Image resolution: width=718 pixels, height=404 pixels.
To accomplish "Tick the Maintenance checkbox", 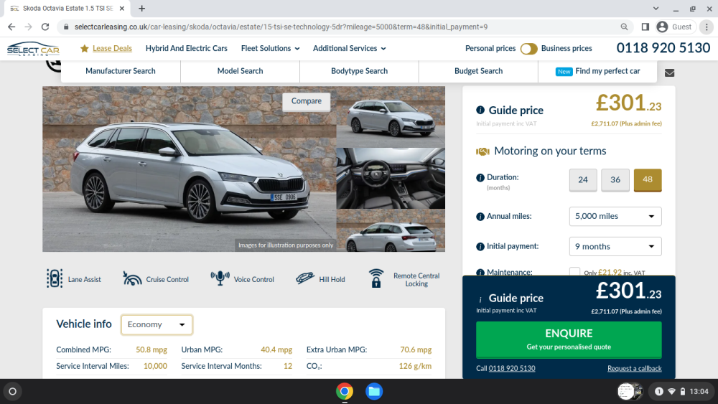I will coord(574,272).
